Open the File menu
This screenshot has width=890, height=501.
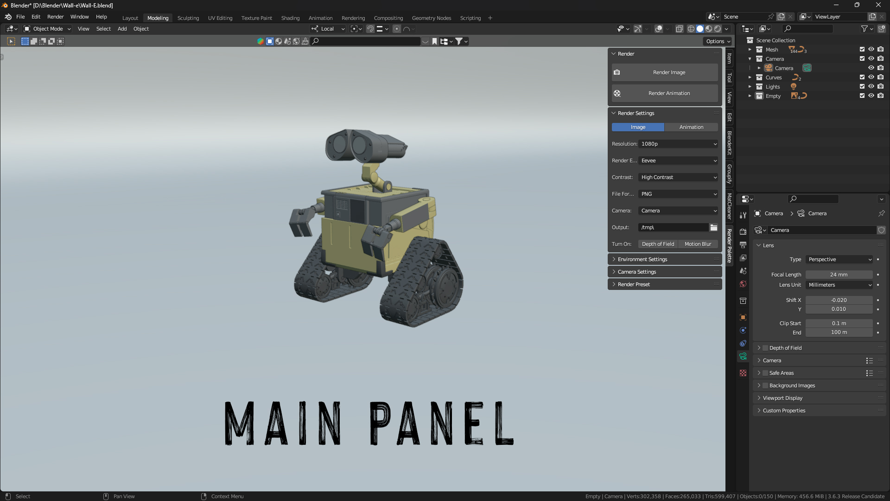[20, 17]
